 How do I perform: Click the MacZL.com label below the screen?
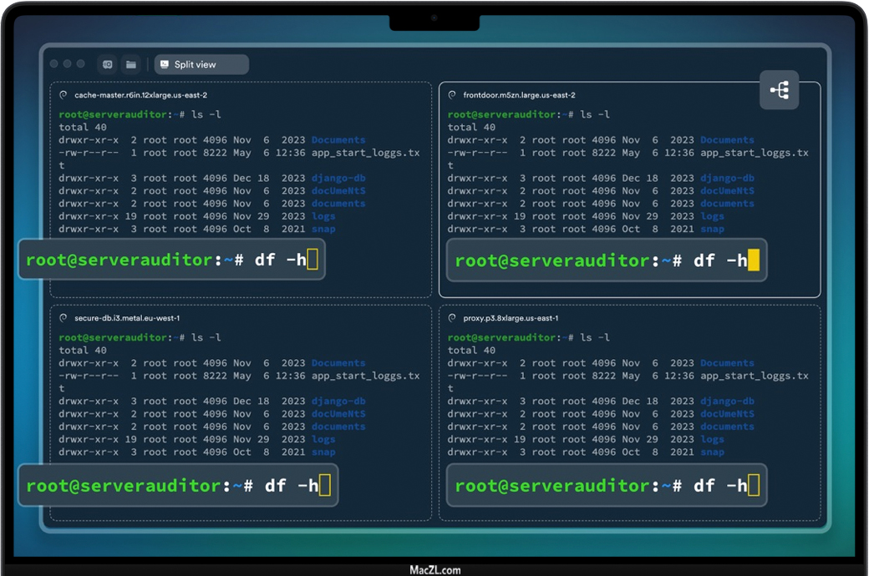(434, 570)
